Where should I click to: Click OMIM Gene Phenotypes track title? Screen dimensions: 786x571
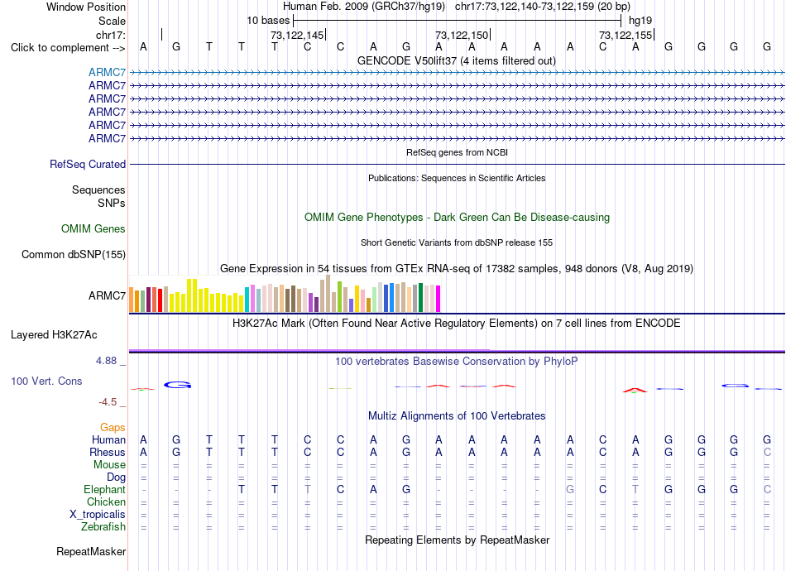[x=458, y=218]
